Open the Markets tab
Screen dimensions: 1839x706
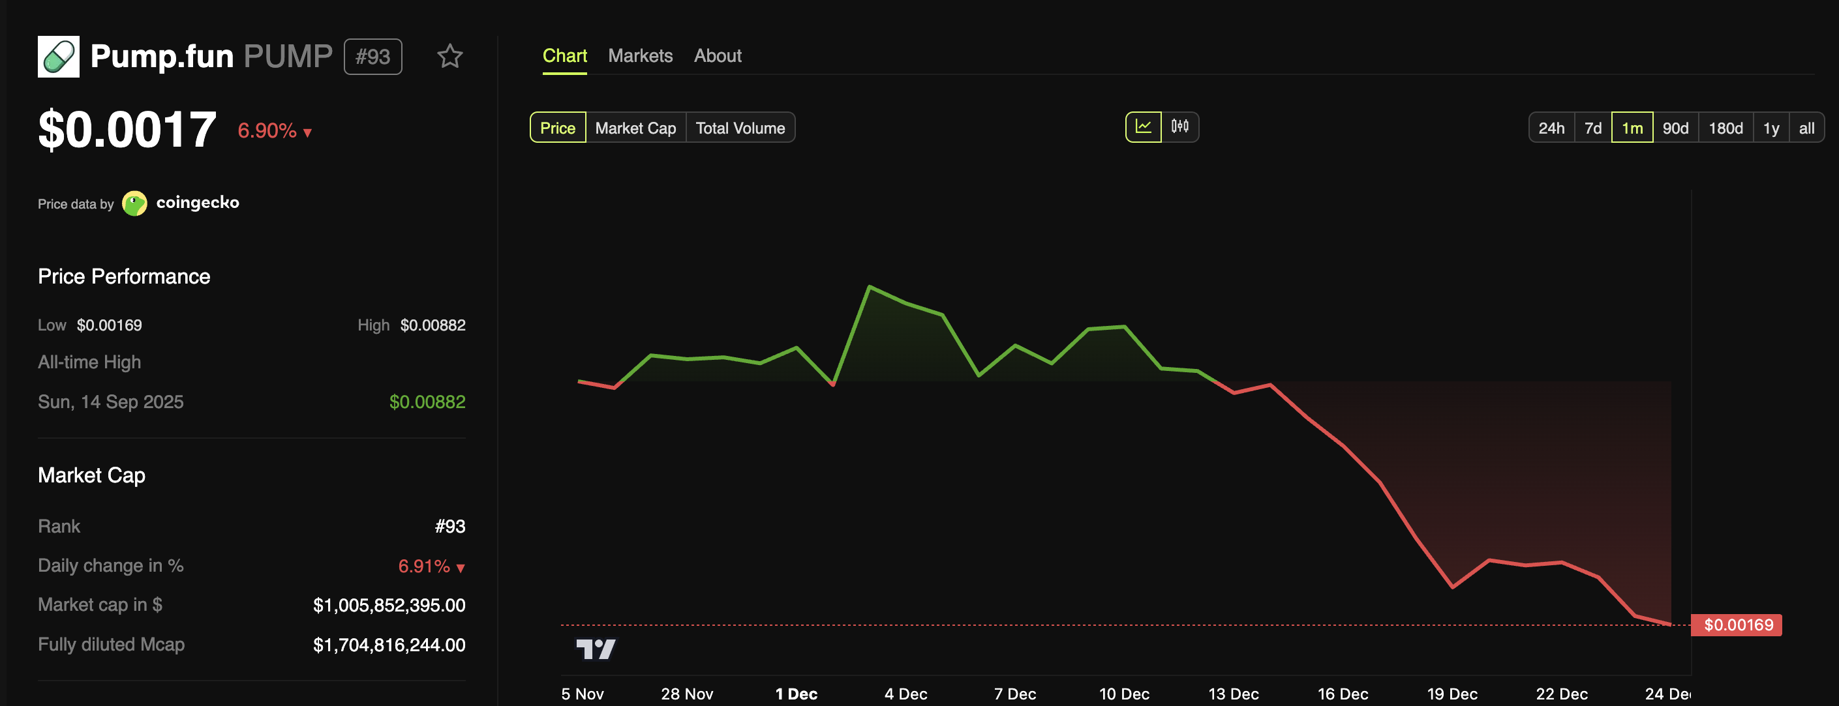(640, 55)
